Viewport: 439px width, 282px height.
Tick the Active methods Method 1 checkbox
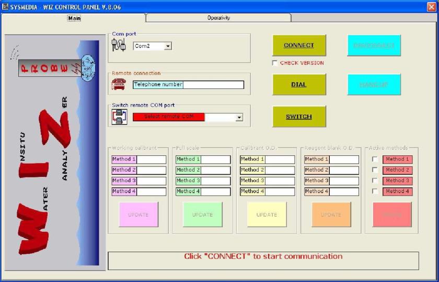pos(375,160)
